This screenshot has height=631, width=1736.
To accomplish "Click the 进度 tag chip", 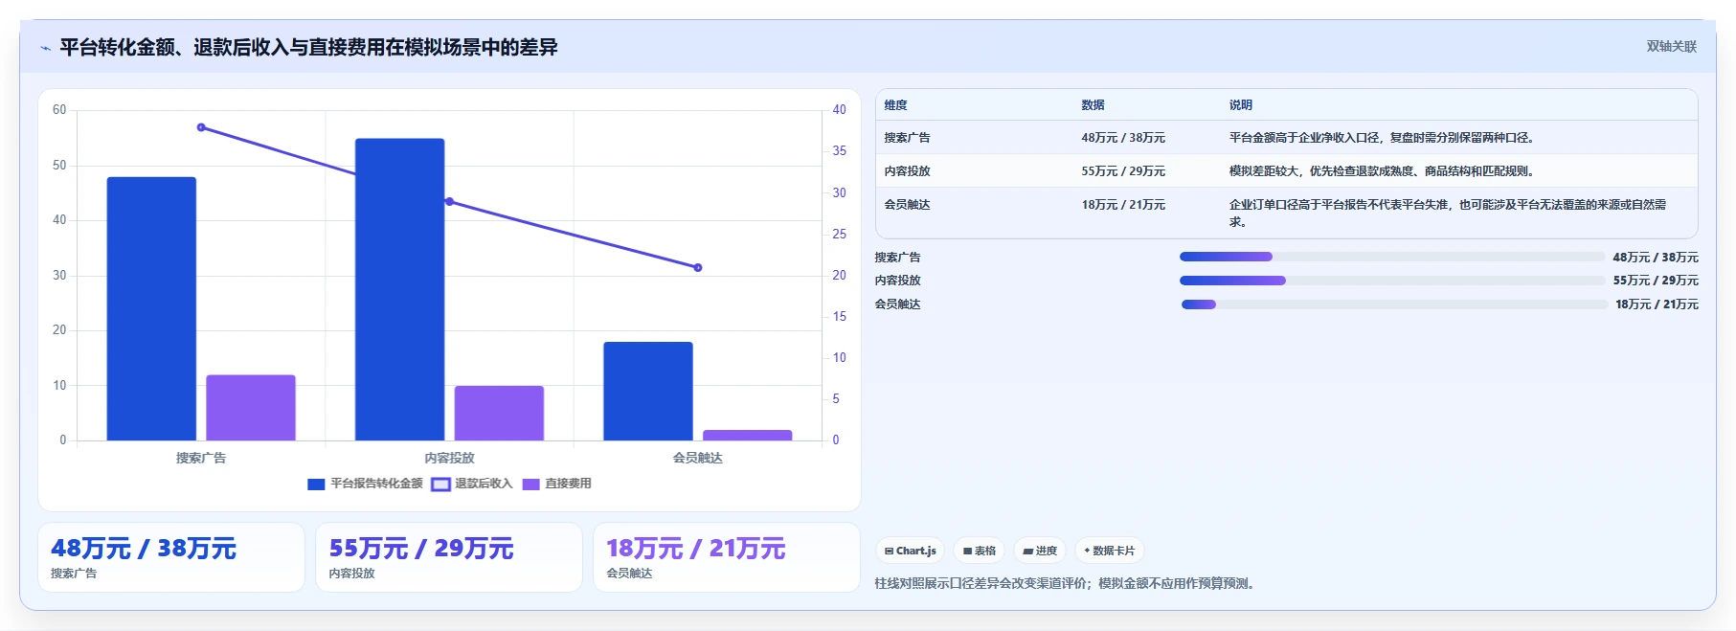I will [x=1040, y=551].
